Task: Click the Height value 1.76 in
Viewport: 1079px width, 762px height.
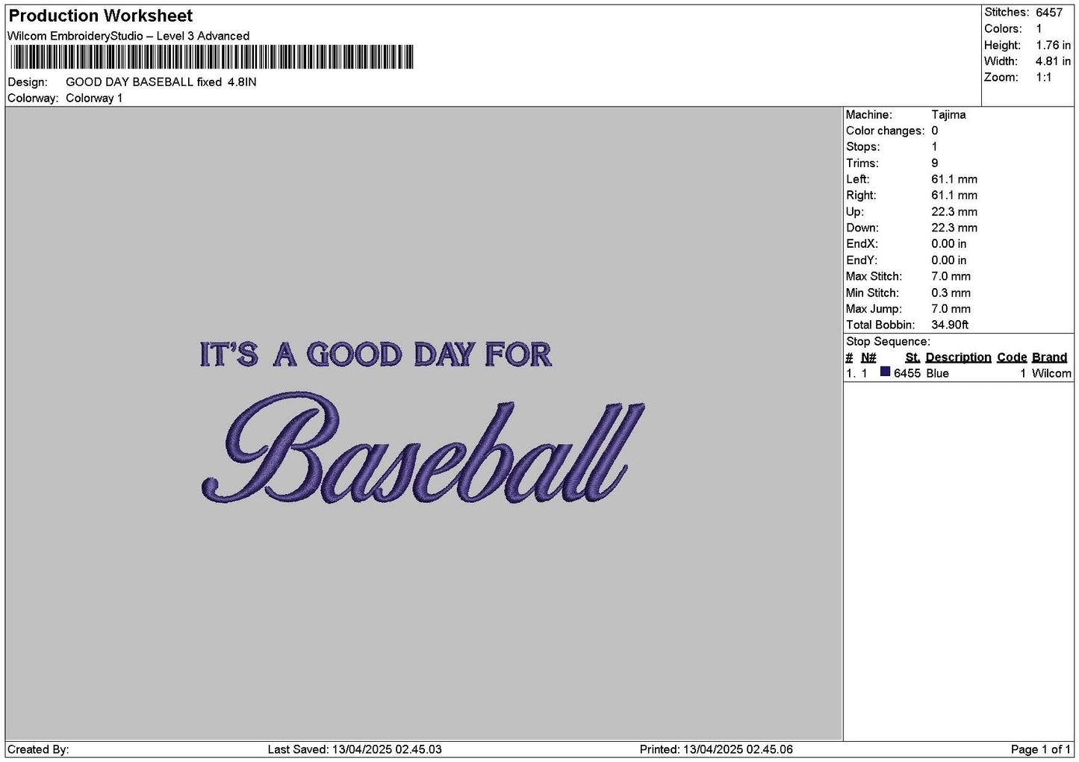Action: coord(1053,46)
